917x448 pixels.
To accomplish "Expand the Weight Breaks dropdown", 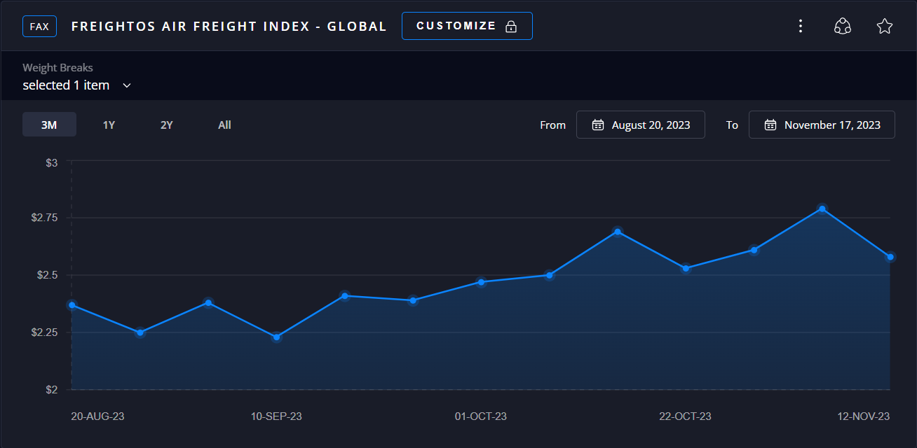I will 77,85.
